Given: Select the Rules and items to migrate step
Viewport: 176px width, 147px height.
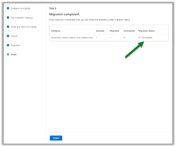Looking at the screenshot, I should coord(24,27).
